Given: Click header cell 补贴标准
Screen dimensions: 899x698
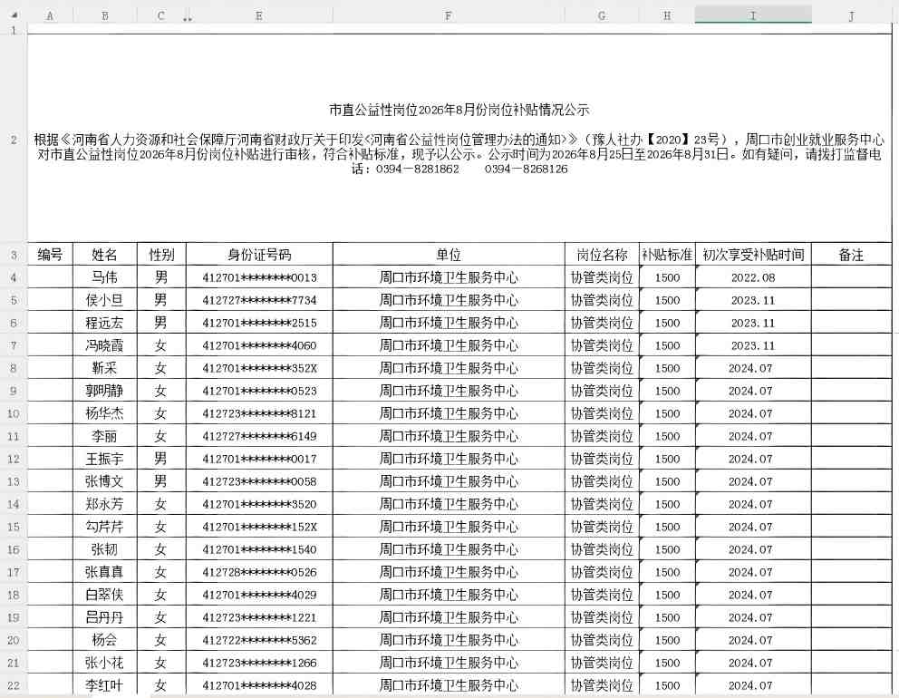Looking at the screenshot, I should pyautogui.click(x=667, y=255).
